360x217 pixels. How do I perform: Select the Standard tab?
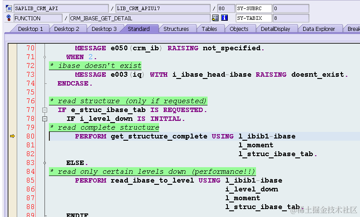139,29
